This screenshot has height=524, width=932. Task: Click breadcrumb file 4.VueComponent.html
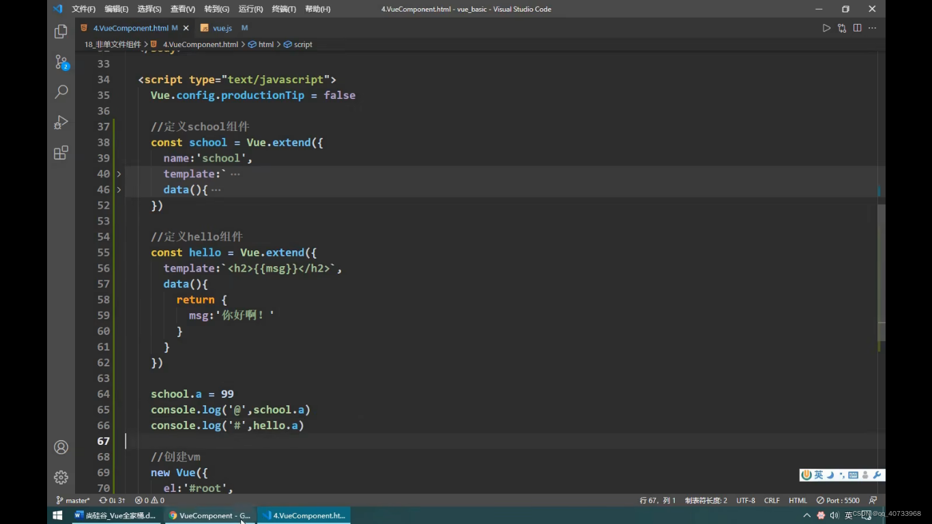[x=200, y=44]
